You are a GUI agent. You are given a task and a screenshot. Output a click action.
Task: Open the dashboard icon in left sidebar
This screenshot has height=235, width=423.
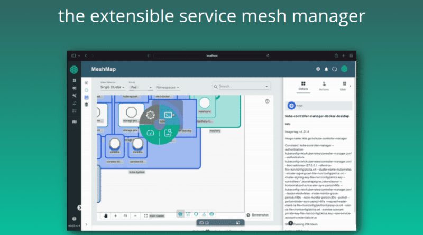[75, 80]
